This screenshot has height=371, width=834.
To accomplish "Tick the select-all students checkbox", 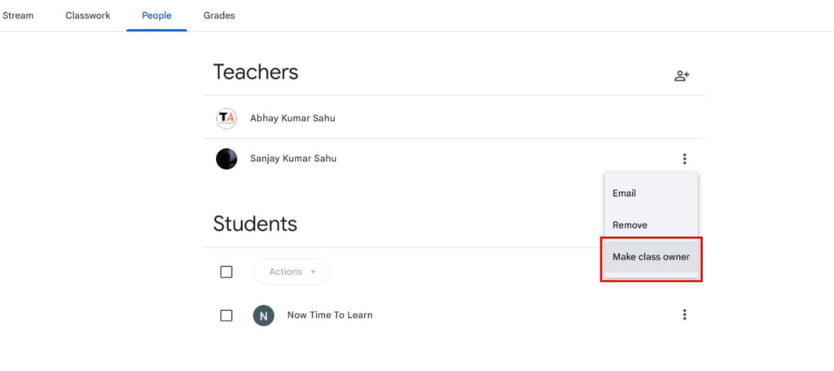I will 226,272.
